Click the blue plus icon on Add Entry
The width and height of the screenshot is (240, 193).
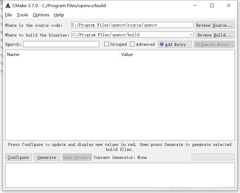point(162,44)
